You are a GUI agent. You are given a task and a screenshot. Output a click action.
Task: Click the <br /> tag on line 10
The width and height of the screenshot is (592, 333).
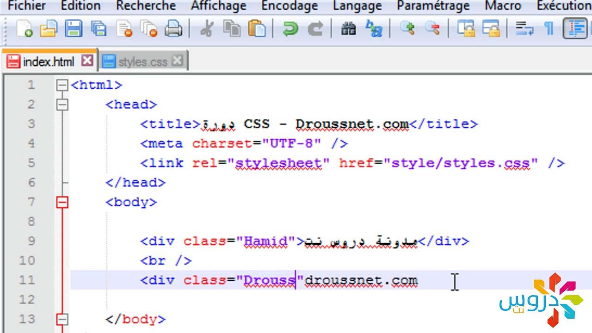pyautogui.click(x=166, y=260)
